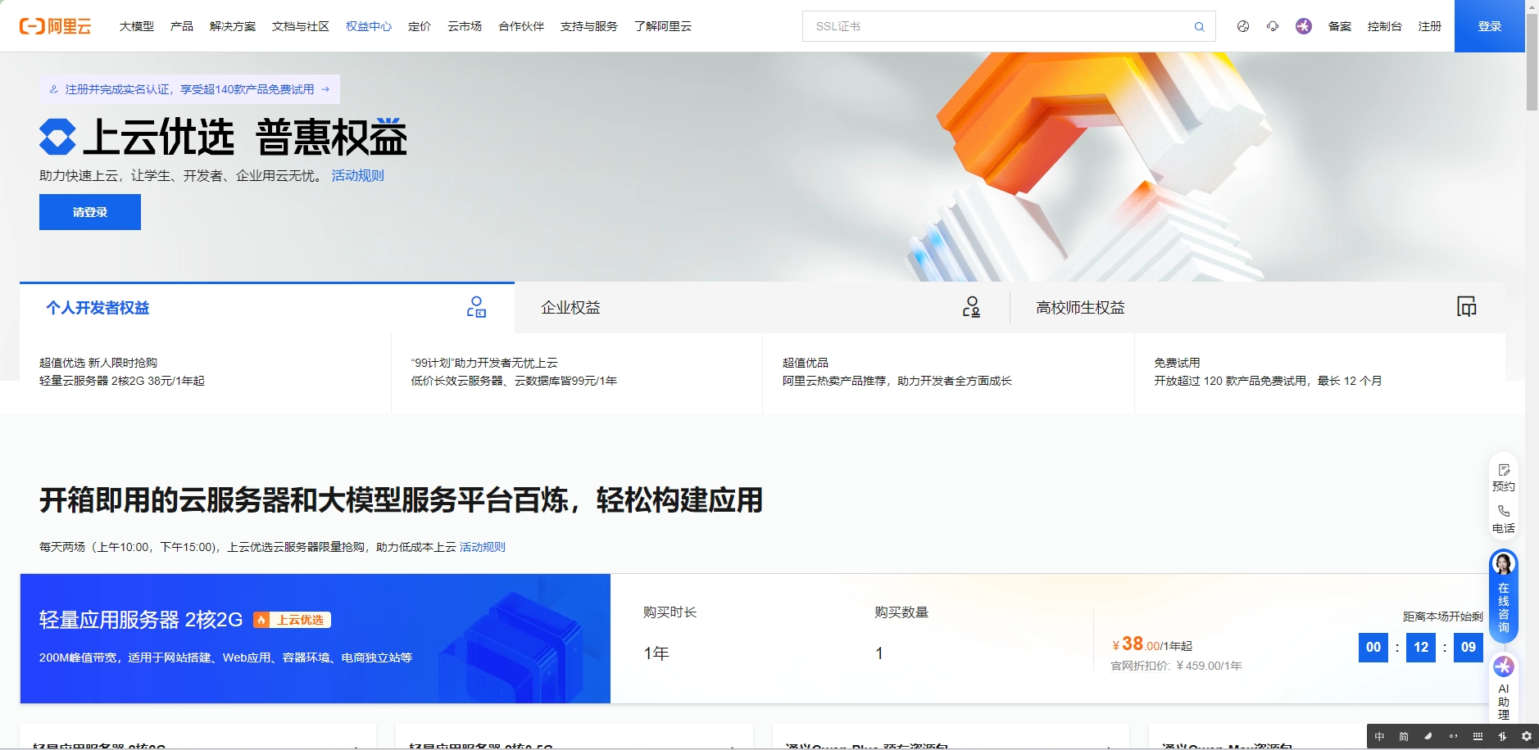Click the IME toolbar toggle arrows icon

coord(1502,736)
